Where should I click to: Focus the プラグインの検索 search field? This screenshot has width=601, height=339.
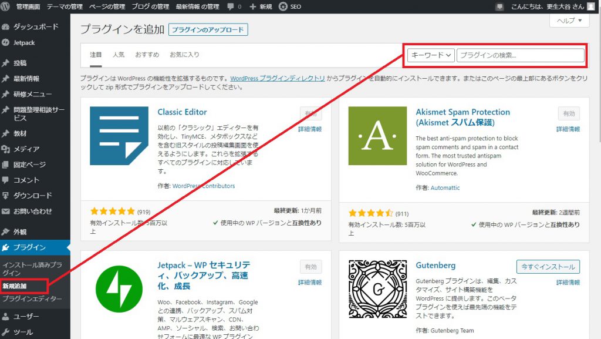[521, 55]
